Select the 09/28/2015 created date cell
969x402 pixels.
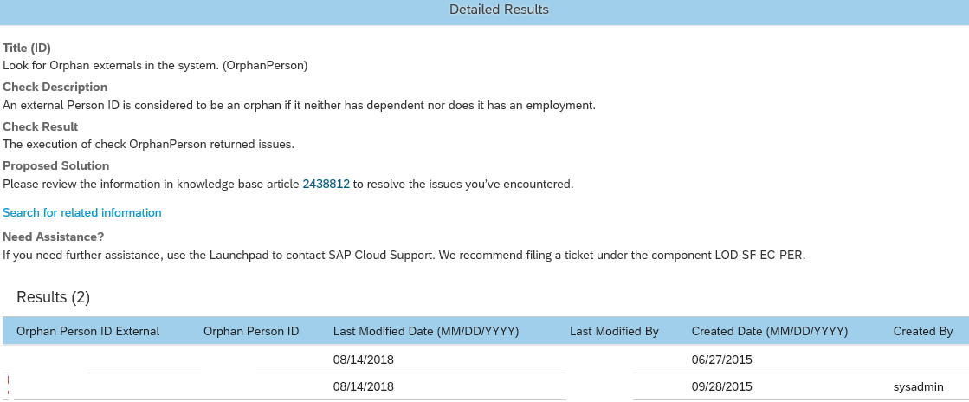722,387
